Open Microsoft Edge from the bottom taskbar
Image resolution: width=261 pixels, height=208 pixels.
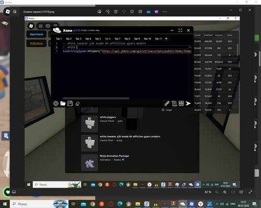[120, 204]
